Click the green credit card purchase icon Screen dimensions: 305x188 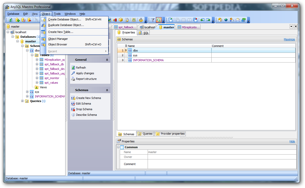point(244,20)
